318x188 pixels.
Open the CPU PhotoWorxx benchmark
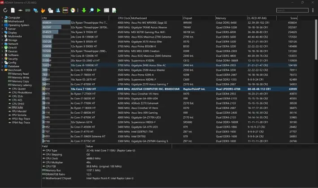pyautogui.click(x=22, y=93)
